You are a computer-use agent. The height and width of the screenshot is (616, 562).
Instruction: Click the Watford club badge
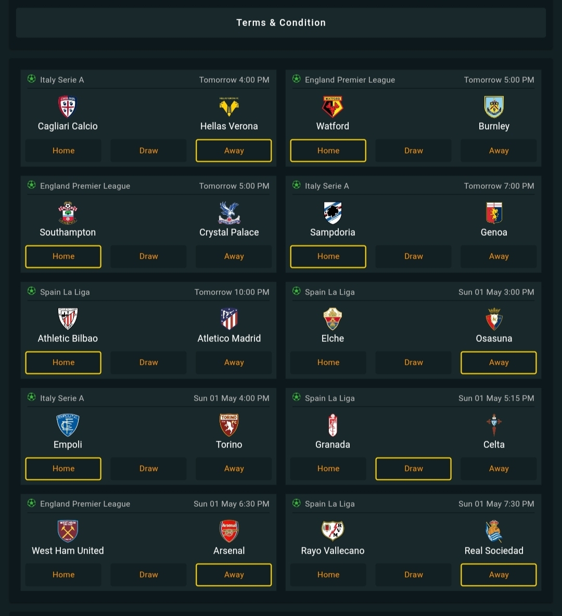pyautogui.click(x=333, y=107)
